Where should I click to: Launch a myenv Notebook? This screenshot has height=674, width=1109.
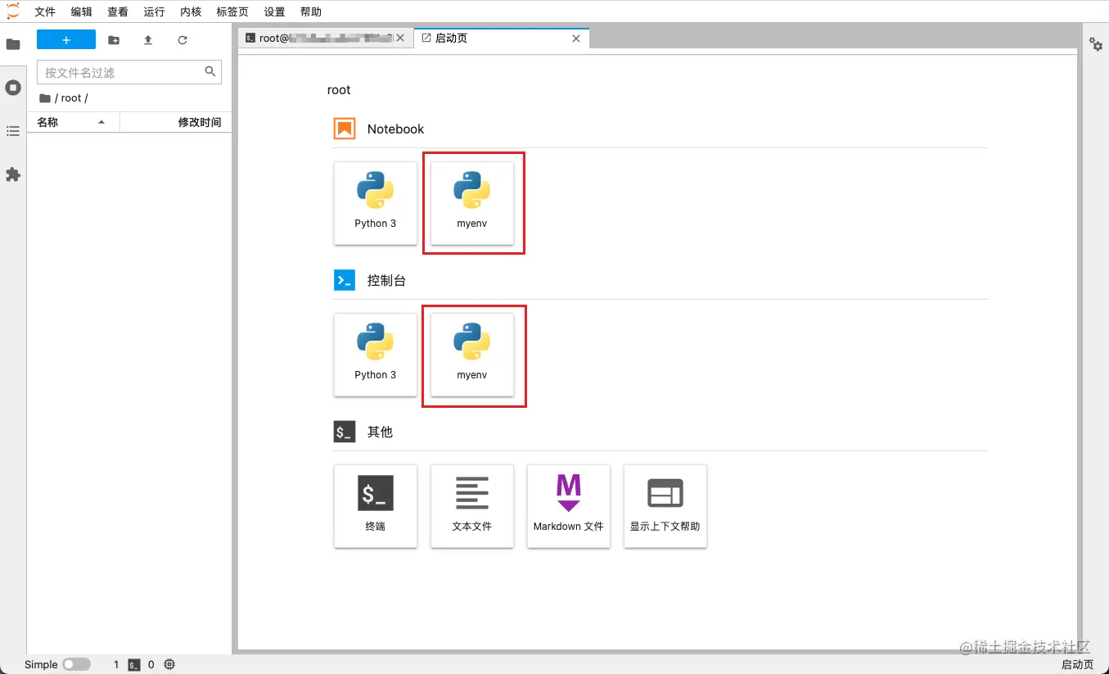pyautogui.click(x=472, y=202)
